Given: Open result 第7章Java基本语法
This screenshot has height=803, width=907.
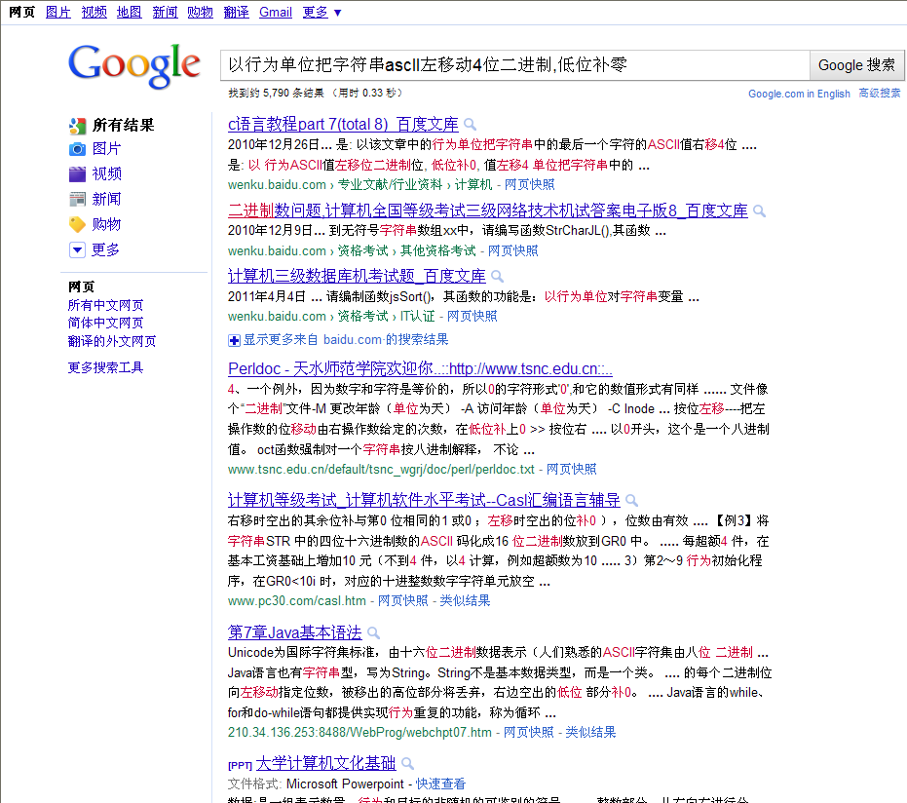Looking at the screenshot, I should (x=295, y=632).
